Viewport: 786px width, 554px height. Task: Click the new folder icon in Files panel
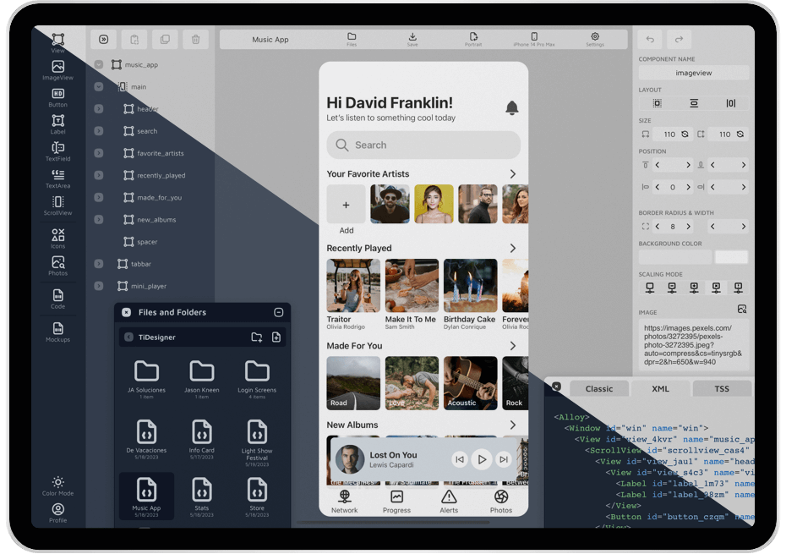pos(256,337)
